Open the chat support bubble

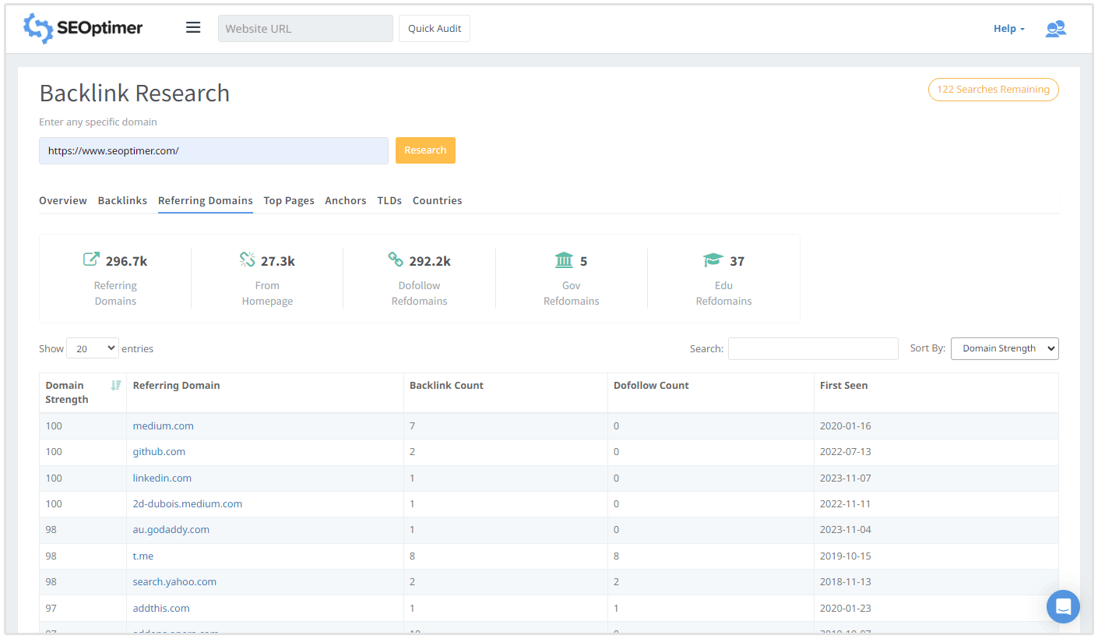click(1063, 606)
